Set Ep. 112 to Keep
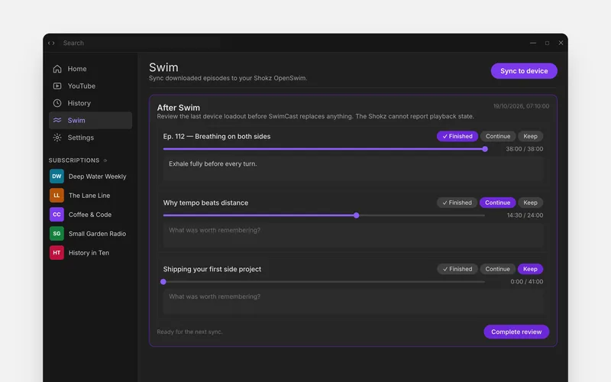 pos(530,136)
